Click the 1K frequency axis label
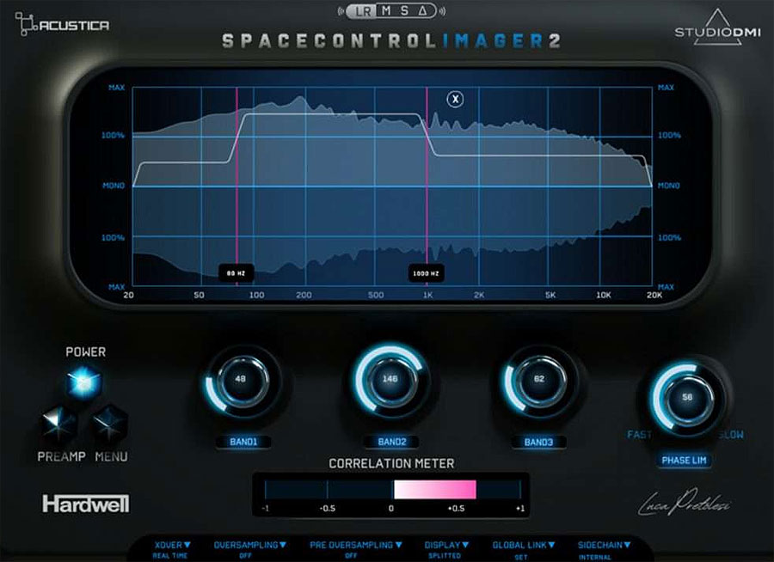 pyautogui.click(x=427, y=295)
